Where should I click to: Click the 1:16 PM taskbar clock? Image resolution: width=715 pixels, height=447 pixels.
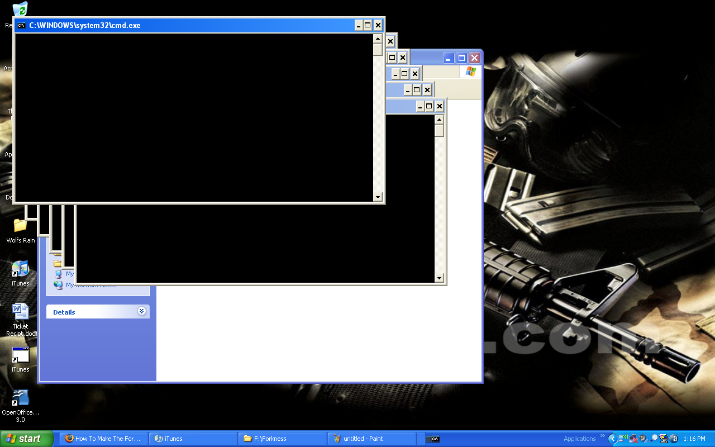click(694, 439)
